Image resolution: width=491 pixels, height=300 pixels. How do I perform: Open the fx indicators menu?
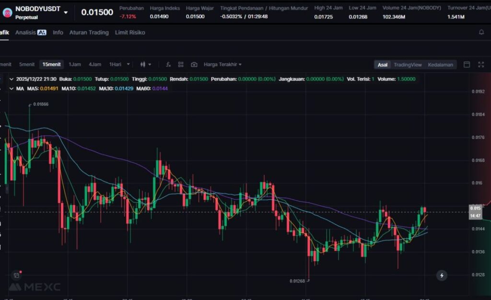(x=168, y=64)
